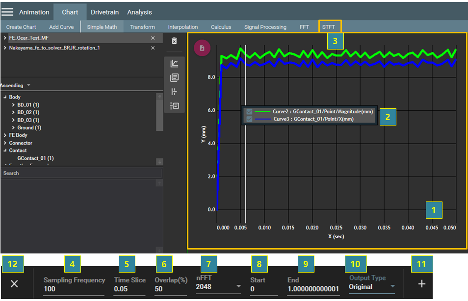Click the stacked documents icon in side toolbar
This screenshot has height=301, width=468.
[x=174, y=77]
